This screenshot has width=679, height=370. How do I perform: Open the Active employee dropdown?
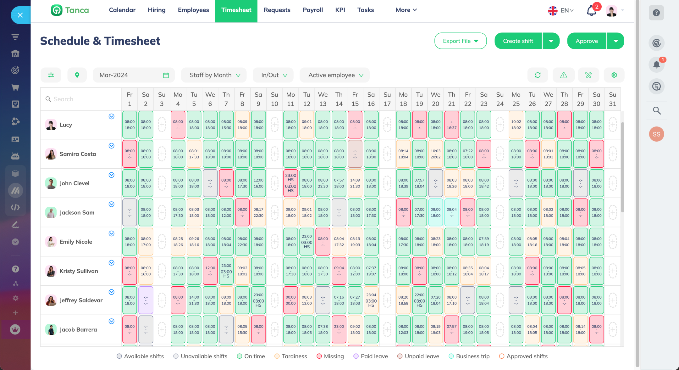[335, 75]
